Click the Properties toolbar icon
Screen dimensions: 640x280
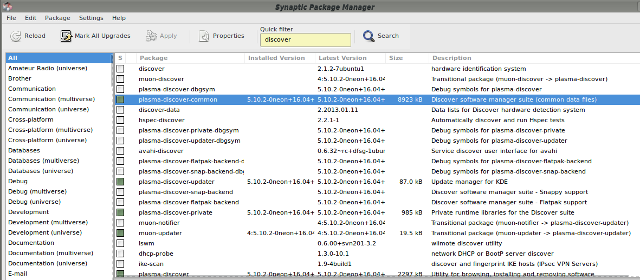point(204,36)
